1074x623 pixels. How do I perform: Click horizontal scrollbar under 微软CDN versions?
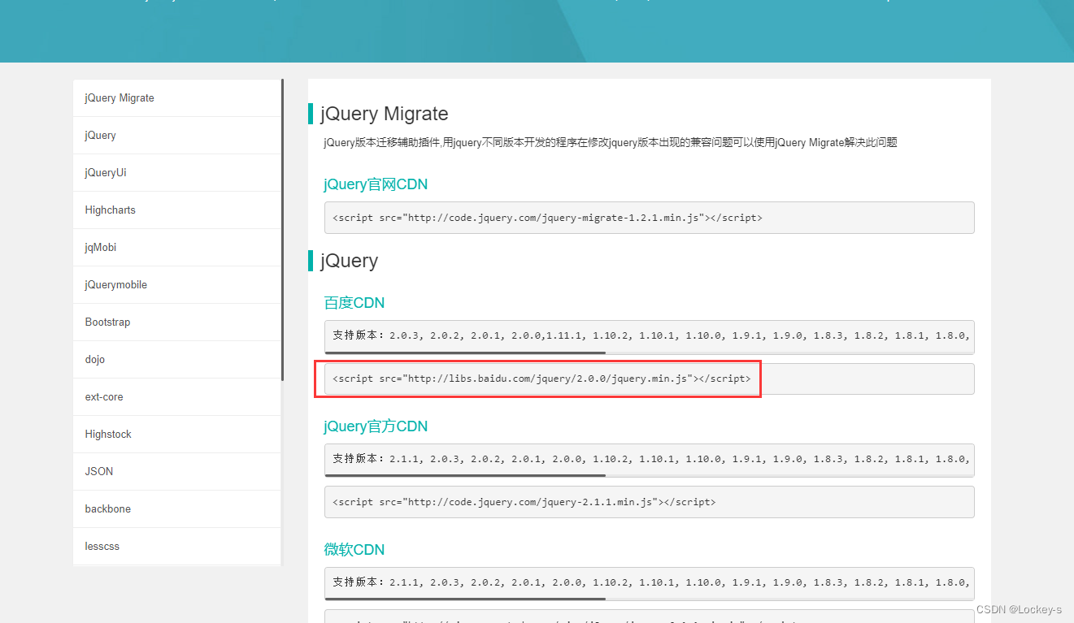point(465,599)
